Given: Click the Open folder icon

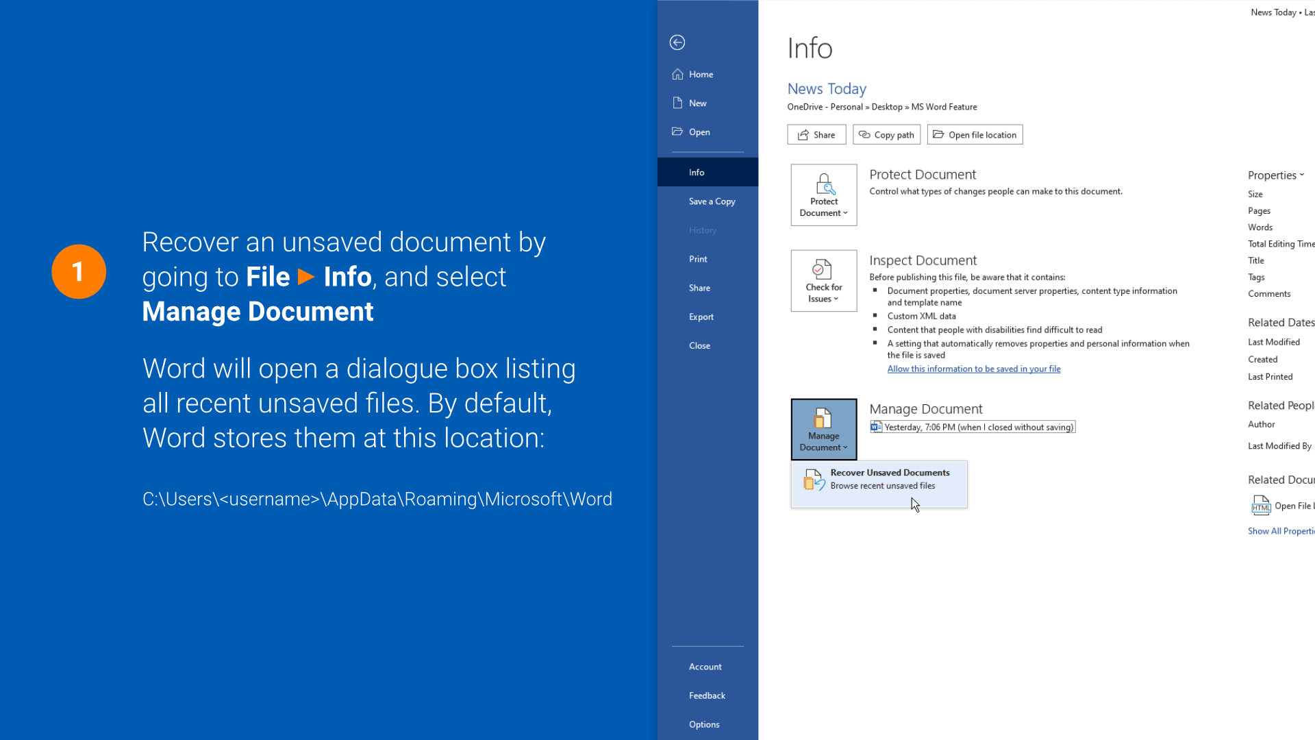Looking at the screenshot, I should pos(677,132).
